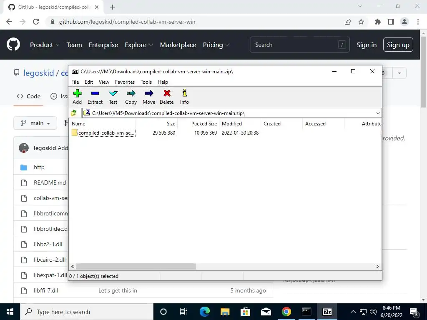
Task: Run Test on the archive
Action: tap(113, 97)
